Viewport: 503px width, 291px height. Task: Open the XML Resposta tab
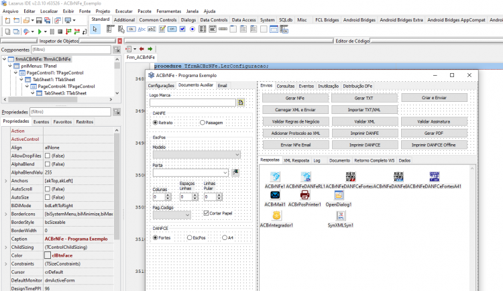pos(296,160)
